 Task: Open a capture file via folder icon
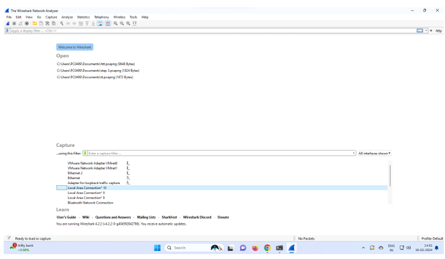[x=35, y=24]
